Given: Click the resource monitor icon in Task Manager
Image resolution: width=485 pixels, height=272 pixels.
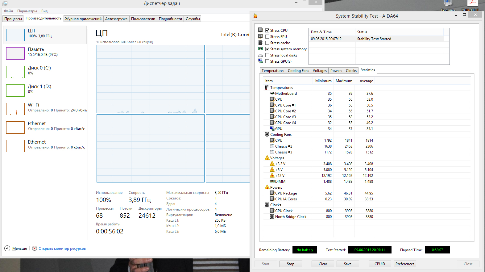Looking at the screenshot, I should click(35, 248).
